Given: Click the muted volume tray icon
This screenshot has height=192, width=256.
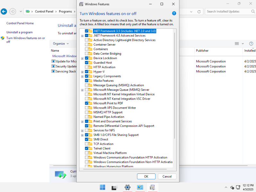Looking at the screenshot, I should (x=232, y=188).
